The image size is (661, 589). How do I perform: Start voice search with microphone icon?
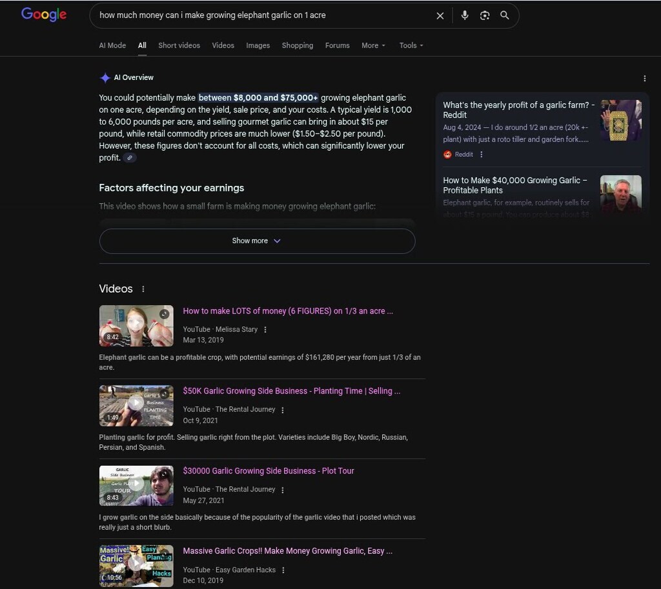pos(465,15)
